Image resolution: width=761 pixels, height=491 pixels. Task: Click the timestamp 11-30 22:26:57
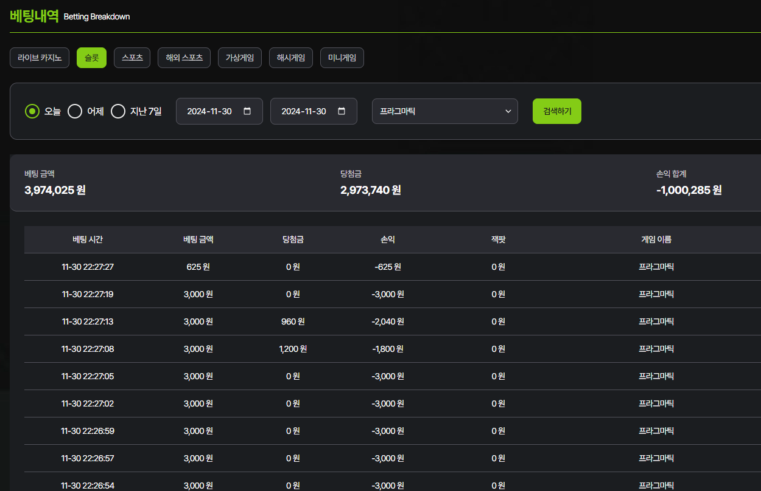[88, 458]
